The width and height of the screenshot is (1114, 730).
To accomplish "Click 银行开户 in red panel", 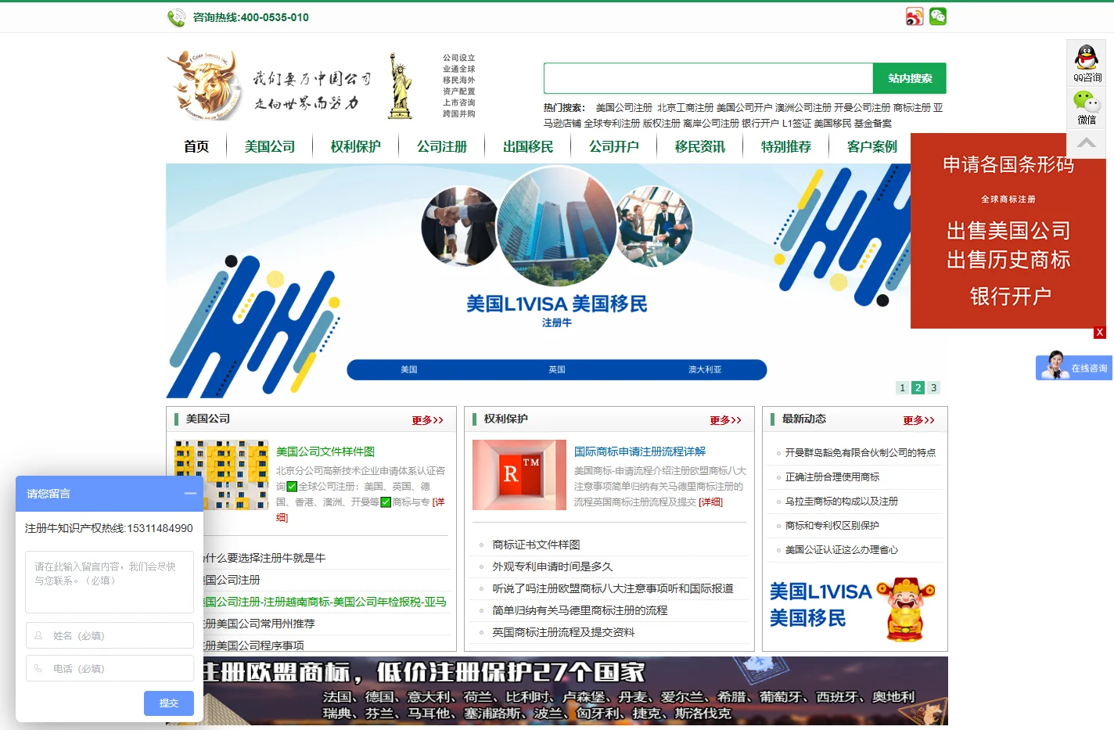I will tap(1010, 297).
